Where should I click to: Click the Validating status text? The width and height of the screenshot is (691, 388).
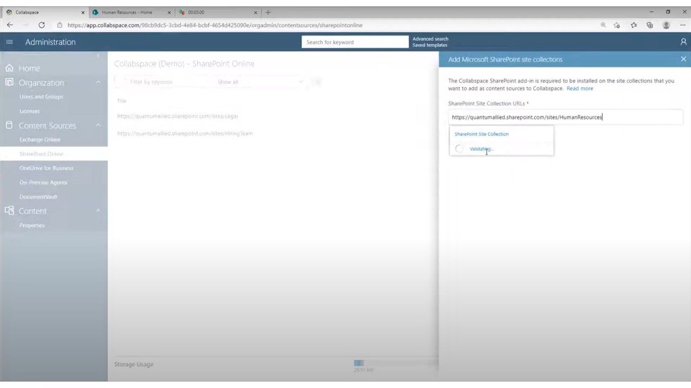pyautogui.click(x=480, y=149)
